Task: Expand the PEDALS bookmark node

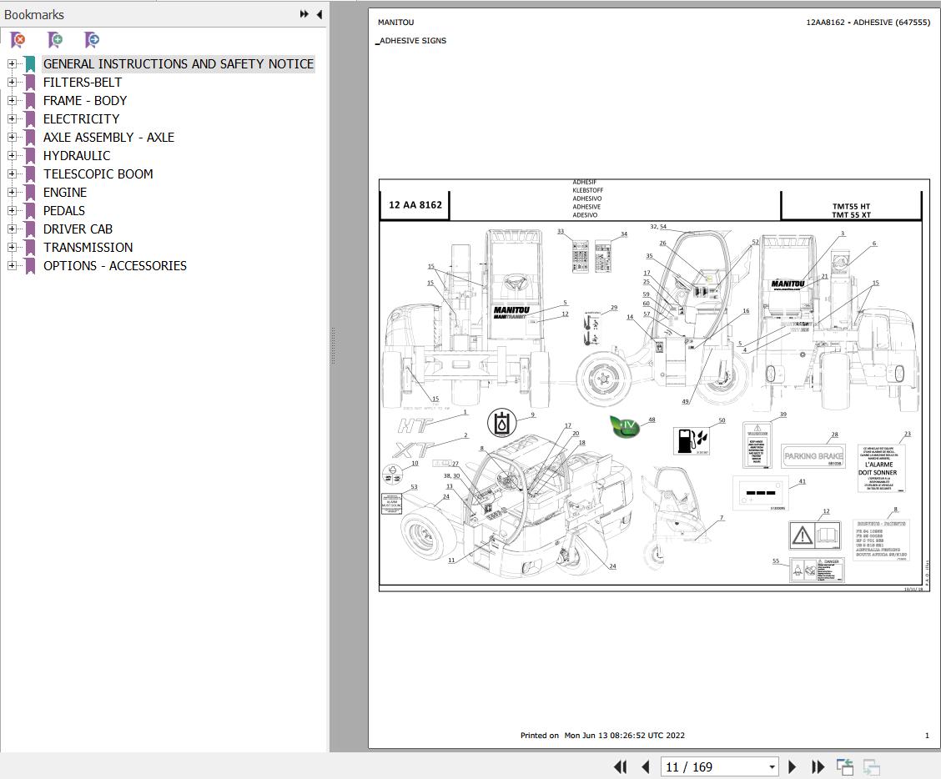Action: pos(12,211)
